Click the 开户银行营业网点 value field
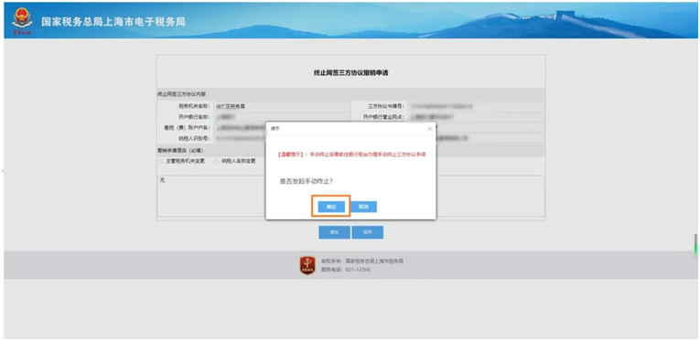The image size is (700, 341). pyautogui.click(x=475, y=117)
